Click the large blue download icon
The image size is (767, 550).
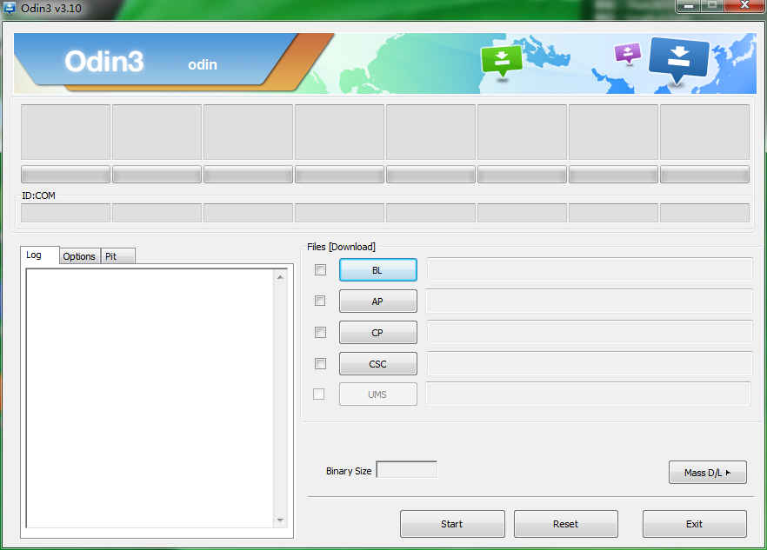click(679, 58)
